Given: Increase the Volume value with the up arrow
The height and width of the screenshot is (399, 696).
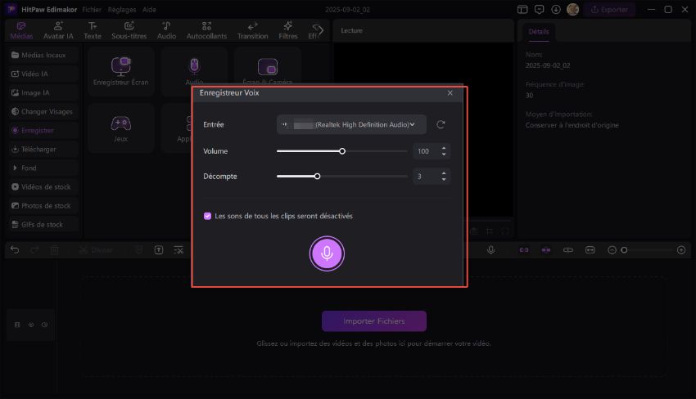Looking at the screenshot, I should point(444,148).
